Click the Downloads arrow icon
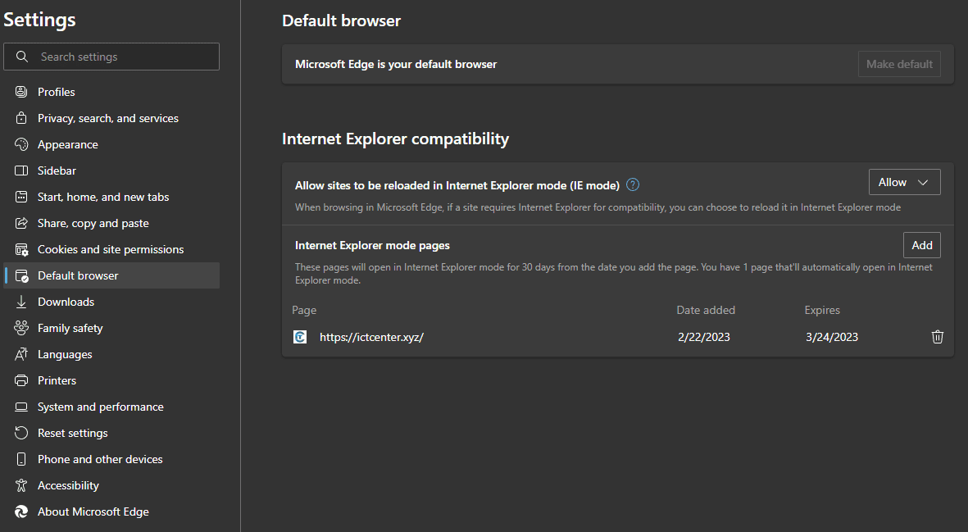Image resolution: width=968 pixels, height=532 pixels. click(20, 301)
